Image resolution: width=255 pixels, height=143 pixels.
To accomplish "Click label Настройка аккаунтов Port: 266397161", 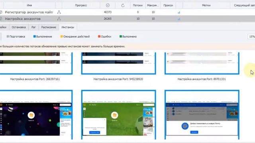I will point(35,79).
